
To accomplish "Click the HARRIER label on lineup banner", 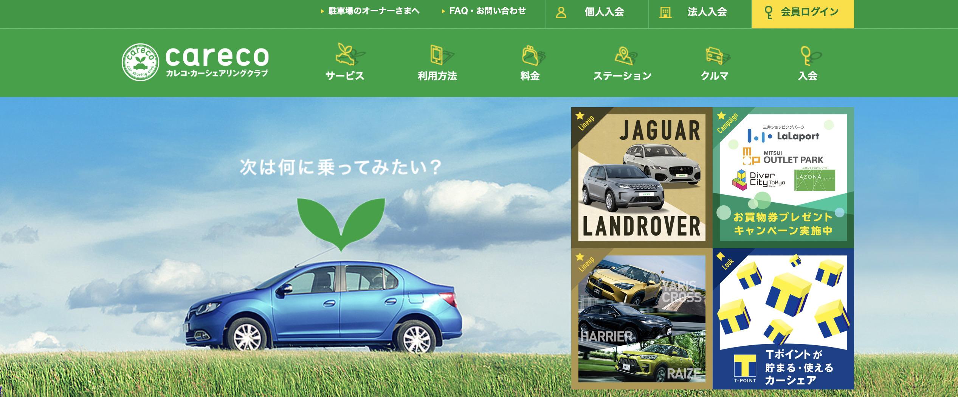I will 606,337.
